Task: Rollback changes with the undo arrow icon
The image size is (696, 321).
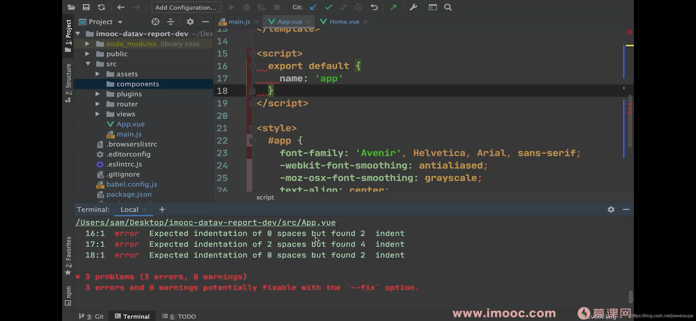Action: coord(374,7)
